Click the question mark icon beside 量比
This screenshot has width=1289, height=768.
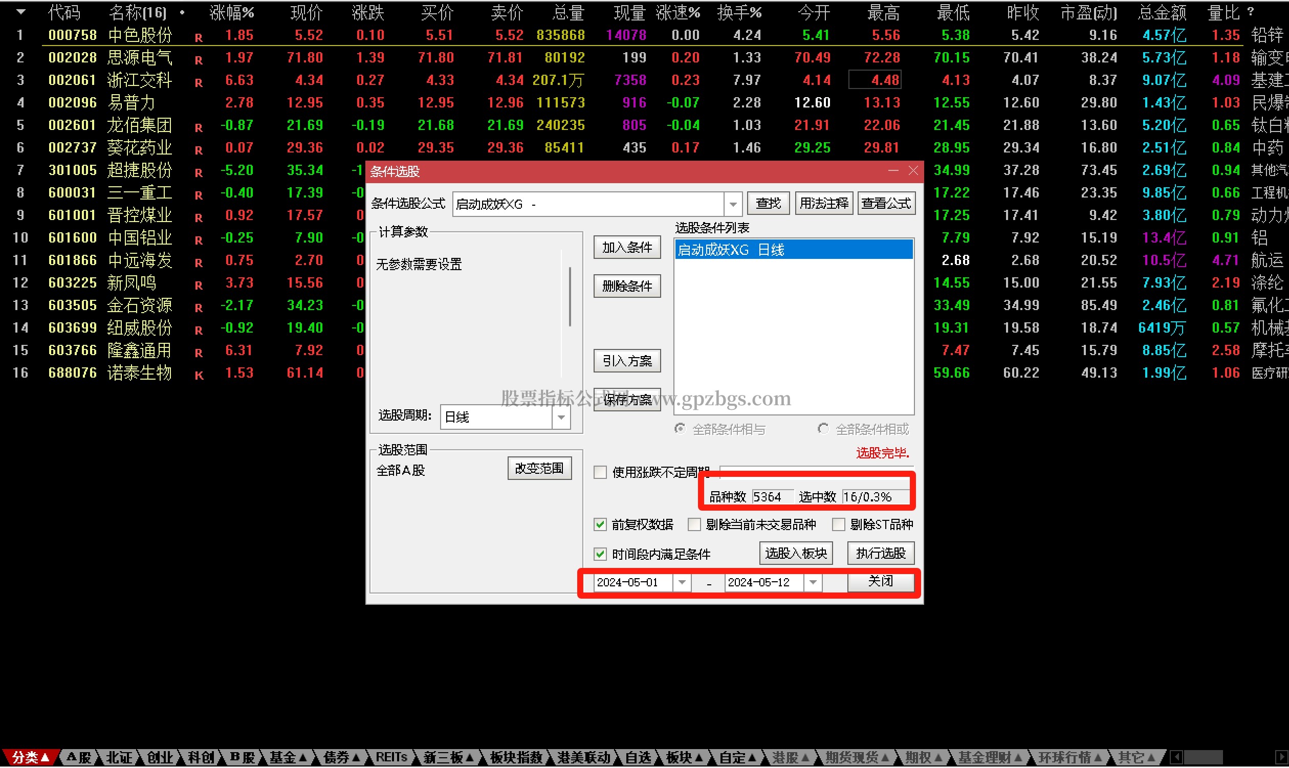pos(1250,11)
